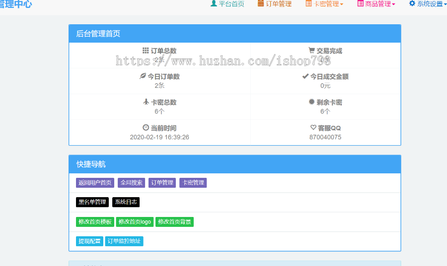Image resolution: width=447 pixels, height=266 pixels.
Task: Click the user icon beside 平台首页
Action: tap(214, 3)
